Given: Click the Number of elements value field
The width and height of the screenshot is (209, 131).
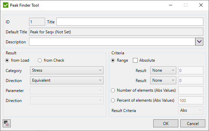Looking at the screenshot, I should [191, 90].
